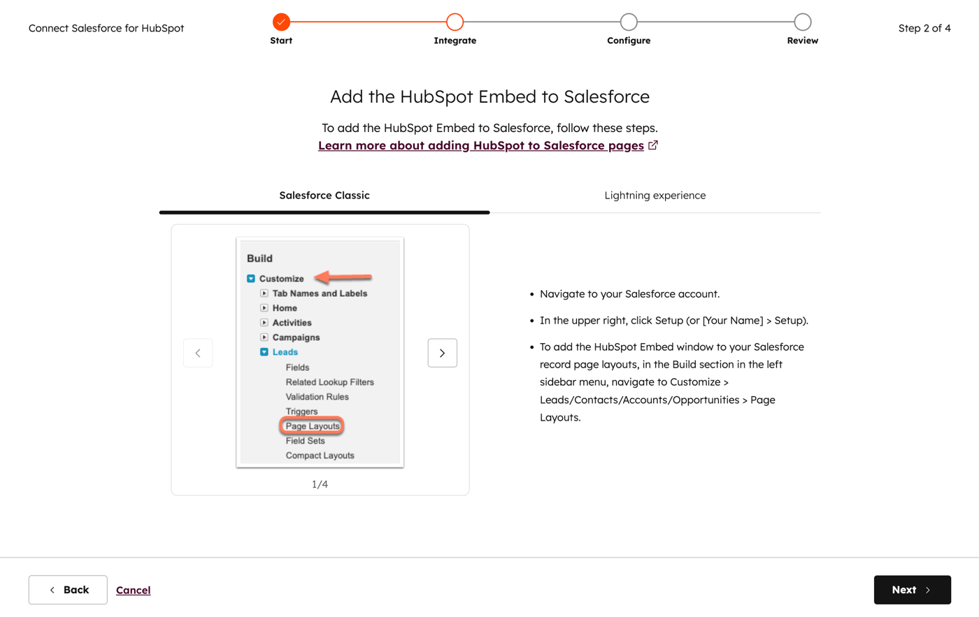Toggle the Tab Names and Labels disclosure arrow

[x=264, y=293]
